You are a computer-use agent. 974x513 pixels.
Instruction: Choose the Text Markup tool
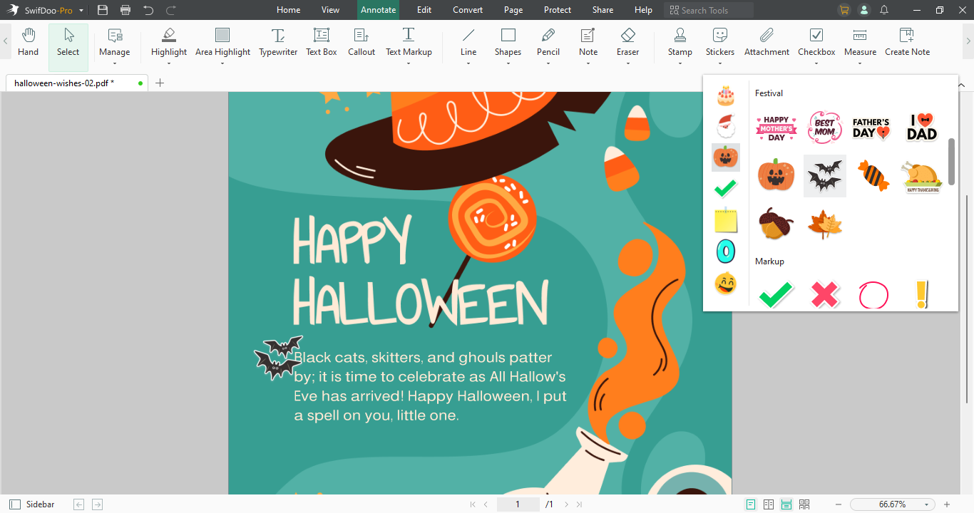pos(409,43)
